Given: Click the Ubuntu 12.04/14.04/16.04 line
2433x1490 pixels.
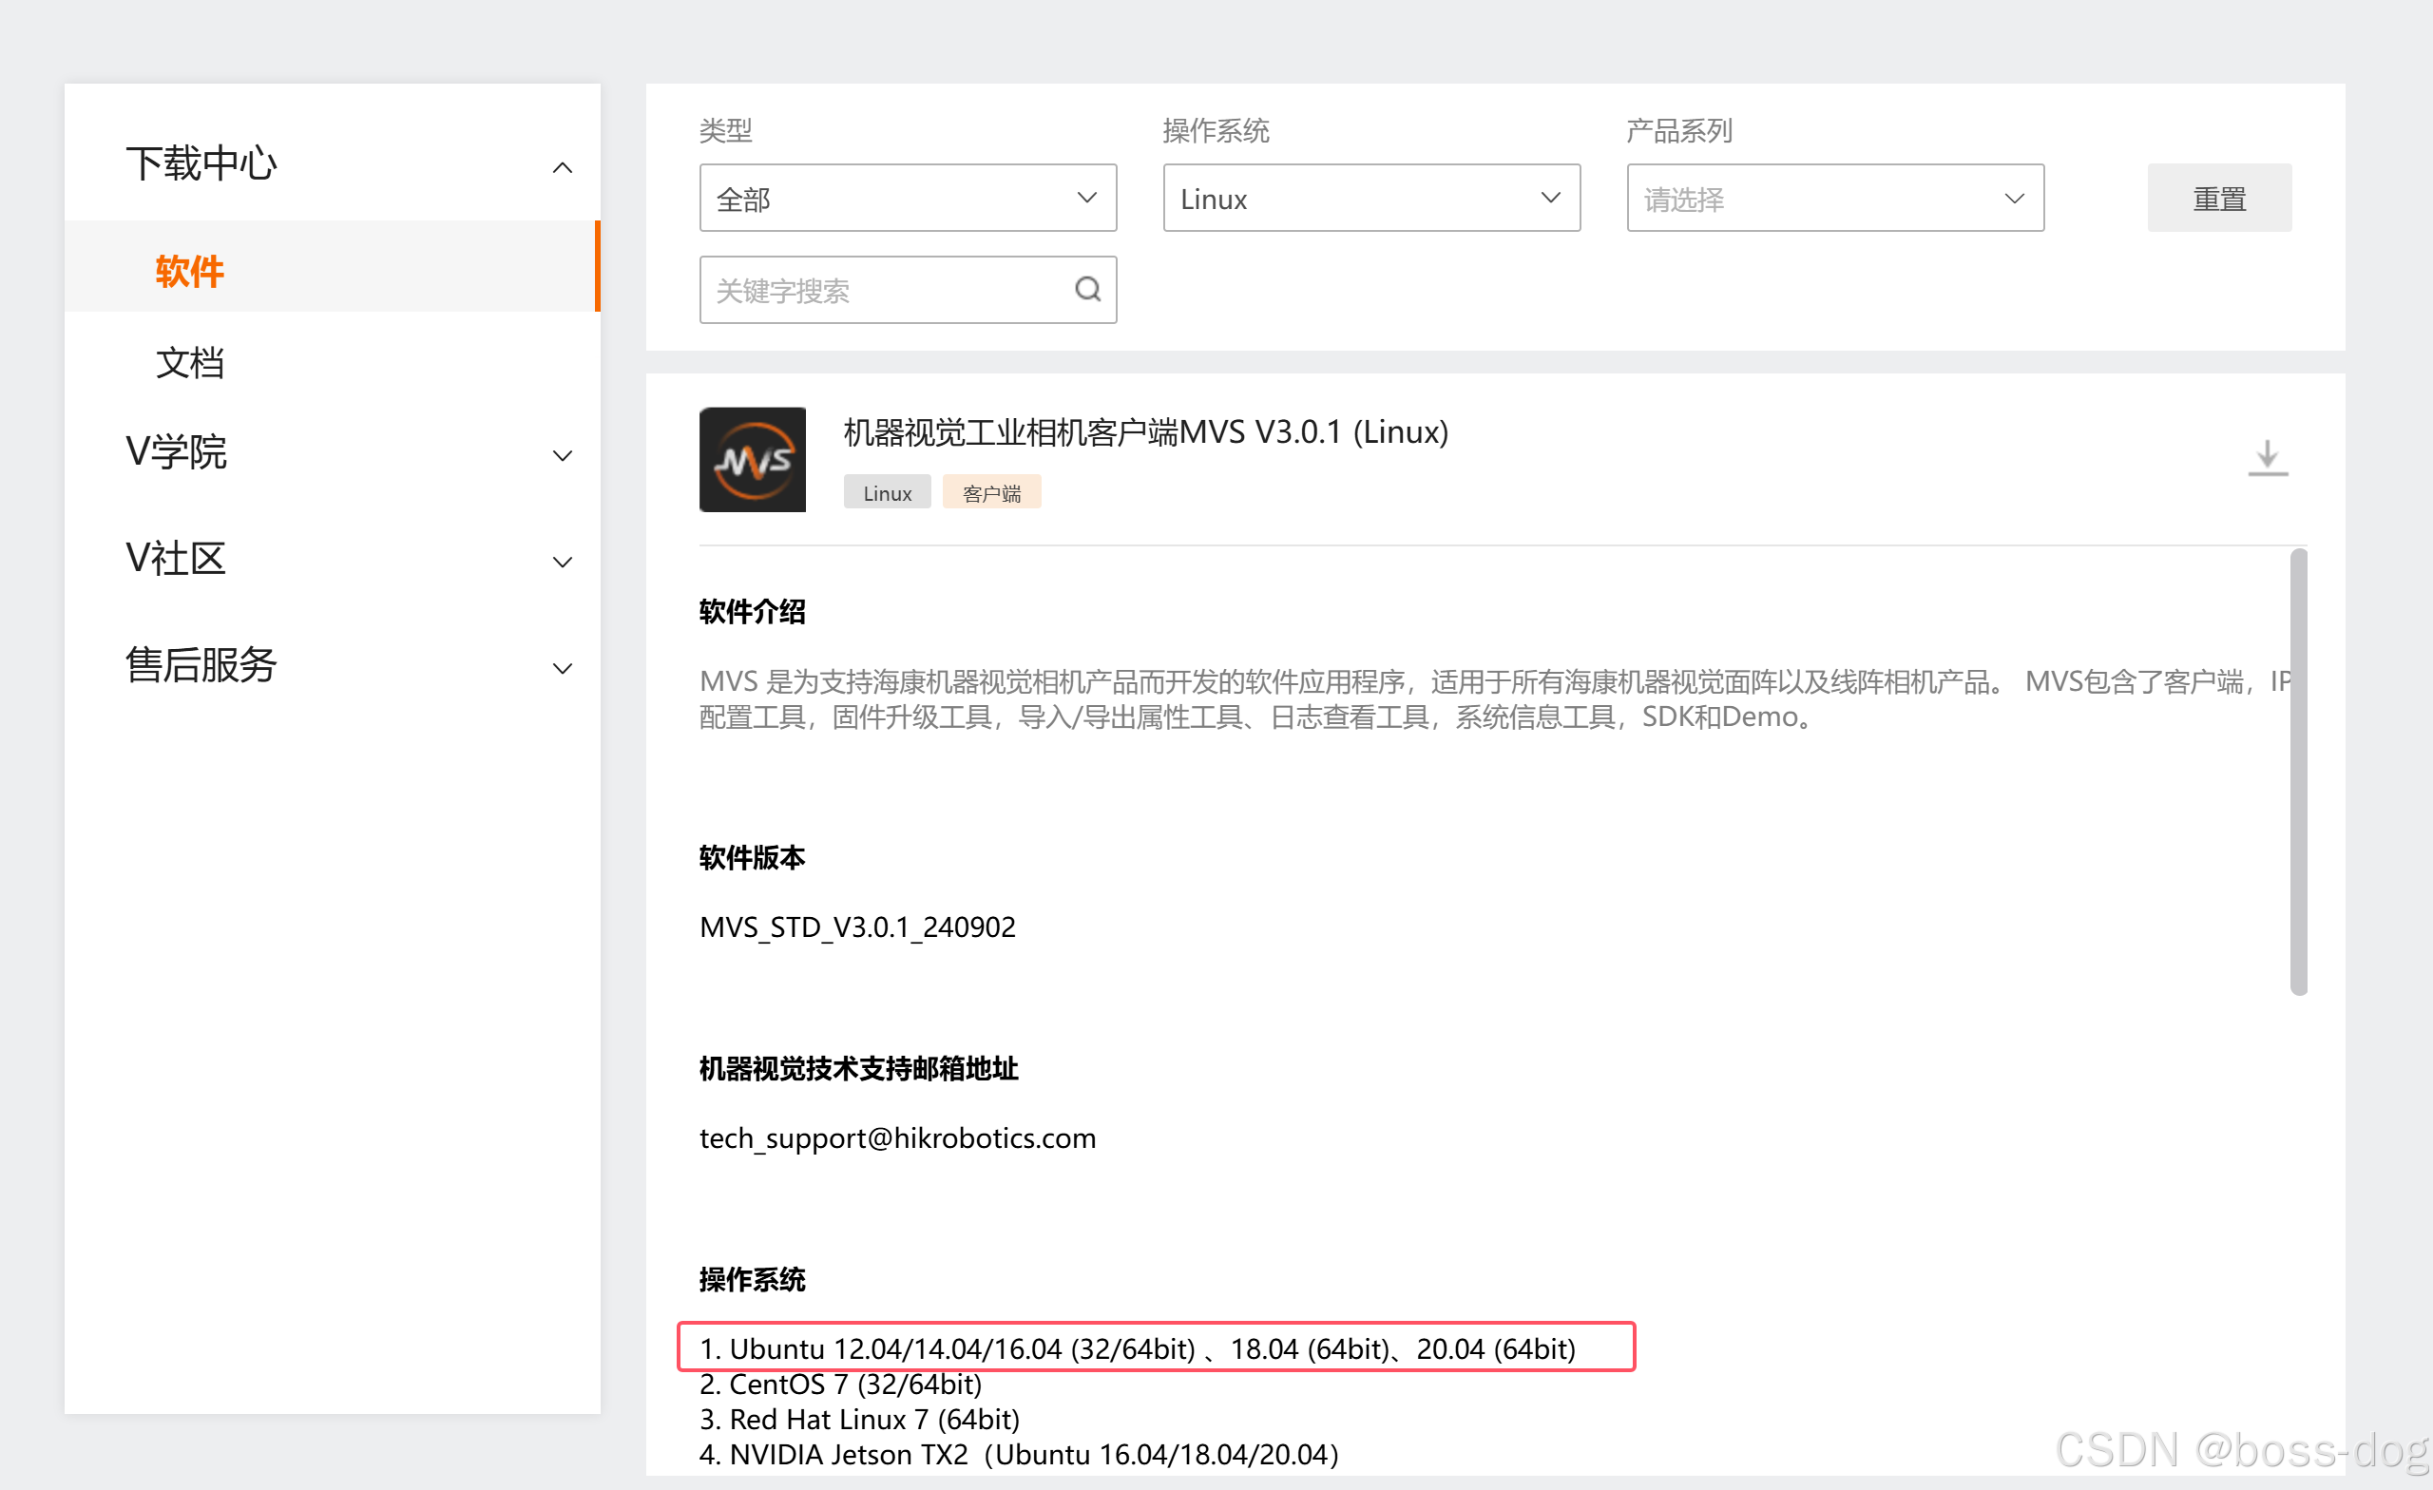Looking at the screenshot, I should (x=1138, y=1348).
